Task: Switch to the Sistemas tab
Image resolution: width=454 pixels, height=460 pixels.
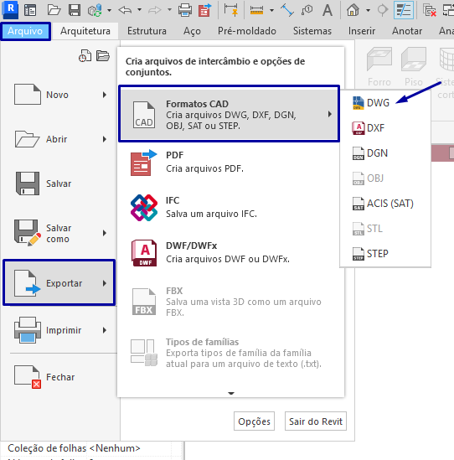Action: pyautogui.click(x=312, y=31)
